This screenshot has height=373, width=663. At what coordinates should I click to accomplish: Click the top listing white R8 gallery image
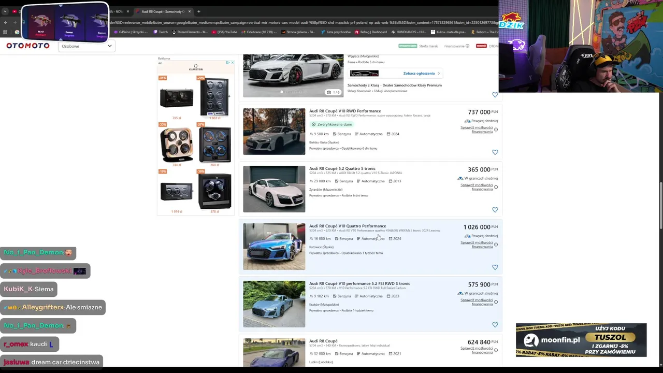point(293,76)
